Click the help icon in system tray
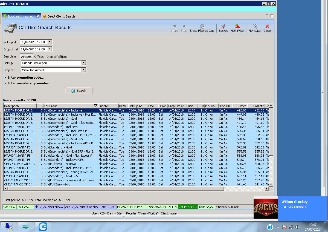328x232 pixels. [x=270, y=227]
